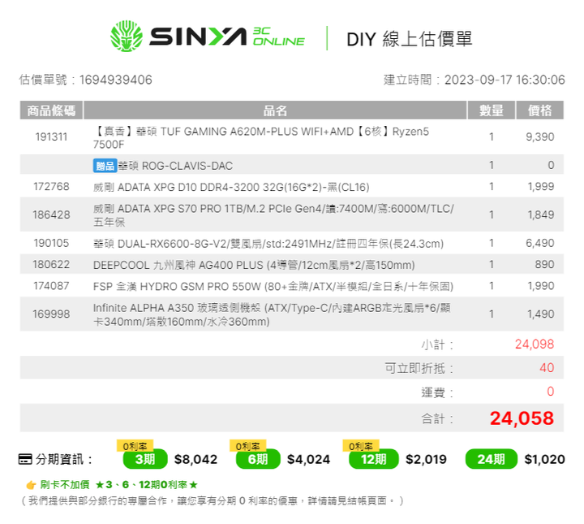Click the 可立即折抵 discount value 40
Screen dimensions: 584x524
(547, 368)
